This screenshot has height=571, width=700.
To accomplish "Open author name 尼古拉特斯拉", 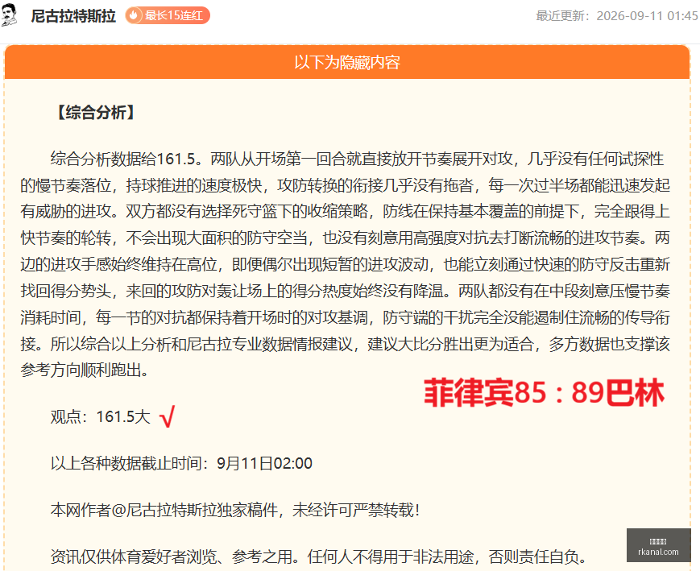I will [73, 16].
